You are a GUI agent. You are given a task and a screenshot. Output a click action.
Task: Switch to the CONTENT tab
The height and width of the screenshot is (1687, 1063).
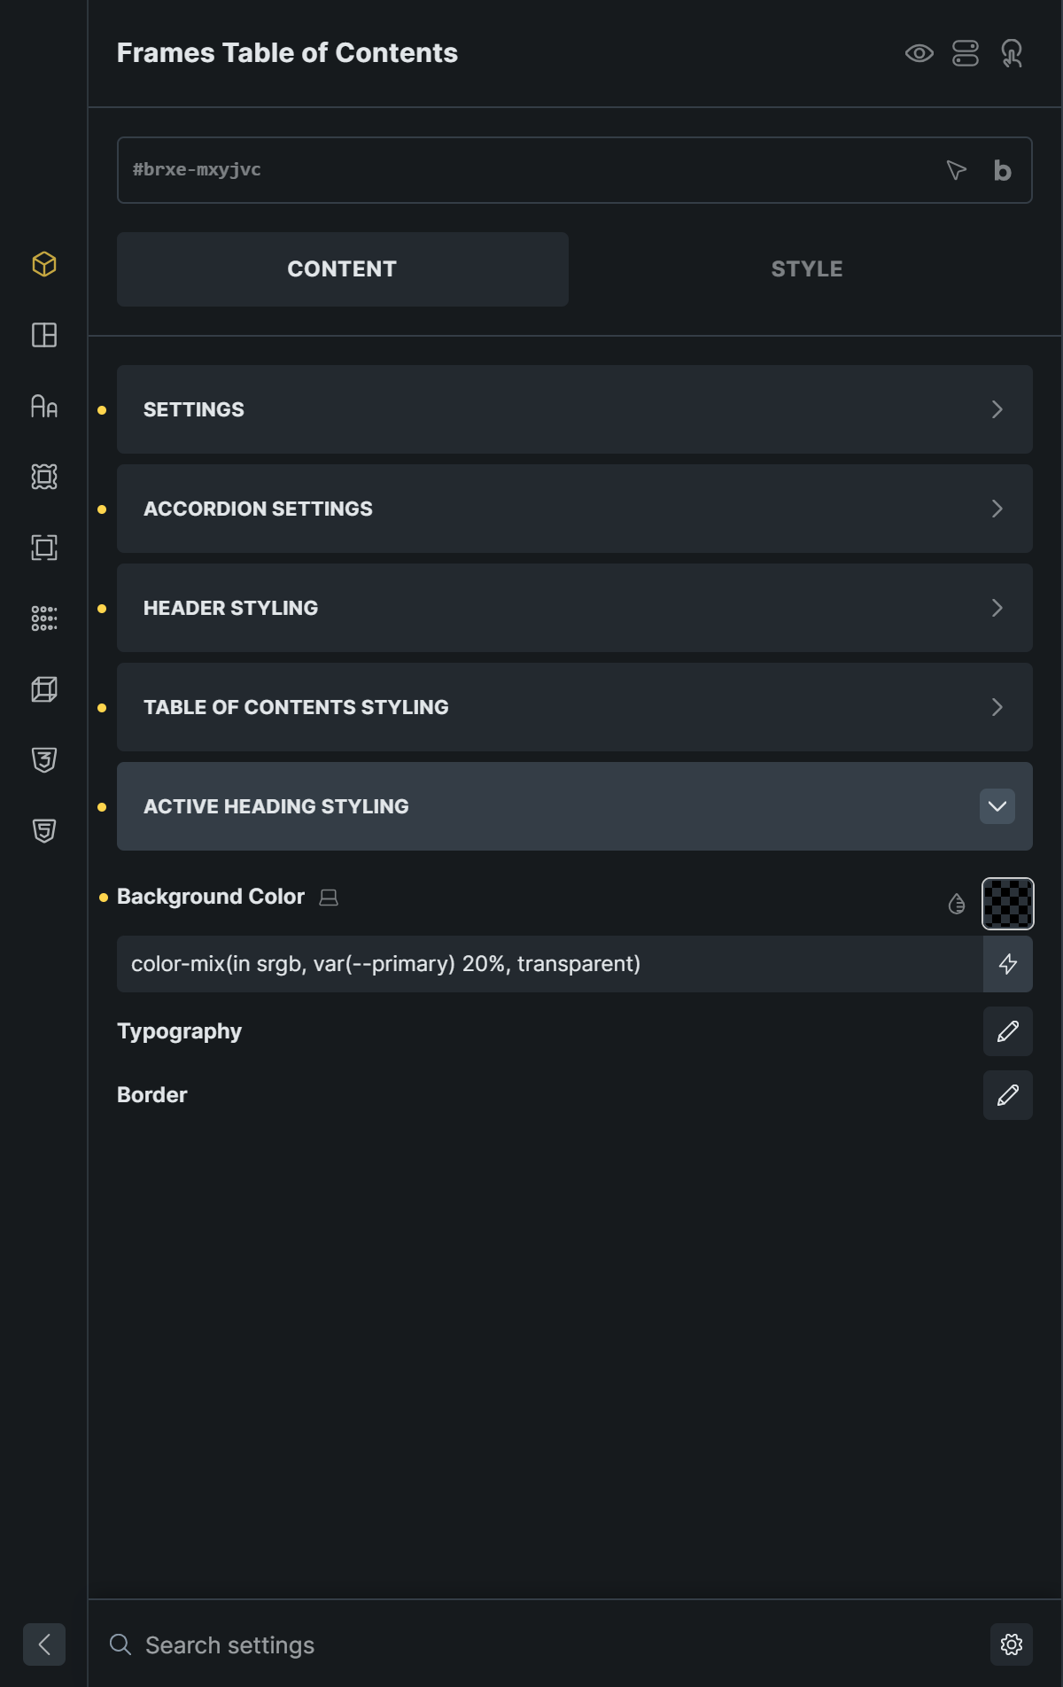tap(343, 269)
